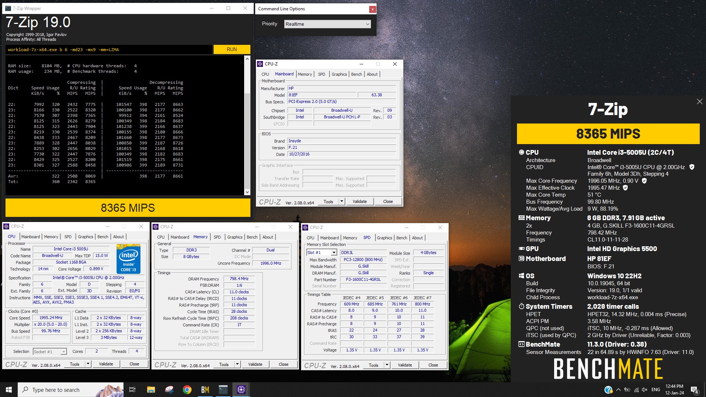Open the notification center icon
Screen dimensions: 706x397
(695, 390)
